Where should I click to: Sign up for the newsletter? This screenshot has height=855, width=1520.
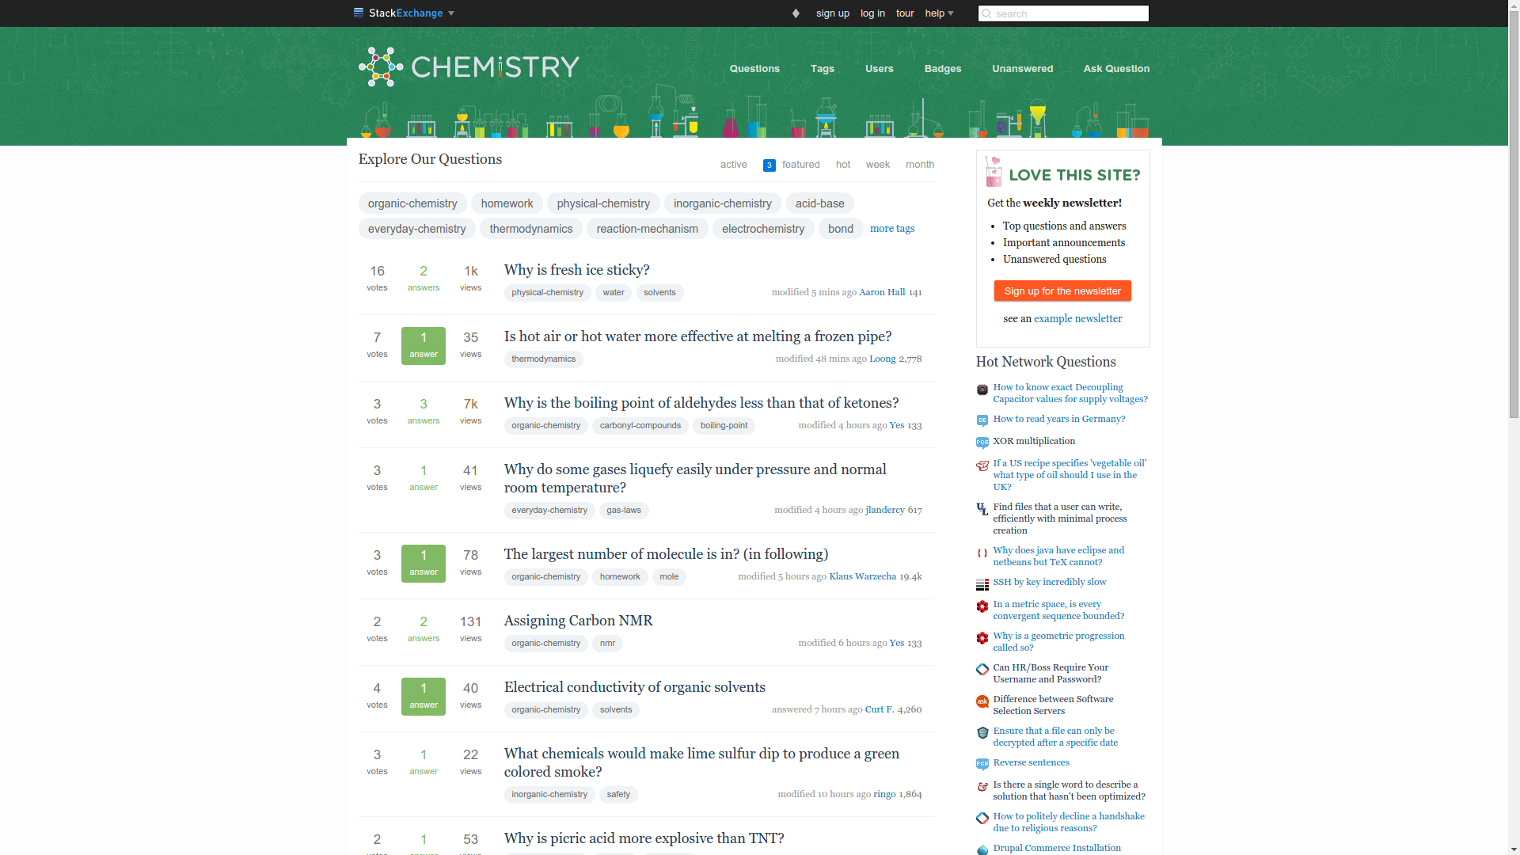coord(1062,291)
